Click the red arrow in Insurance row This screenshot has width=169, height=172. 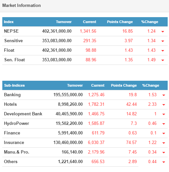click(x=164, y=143)
